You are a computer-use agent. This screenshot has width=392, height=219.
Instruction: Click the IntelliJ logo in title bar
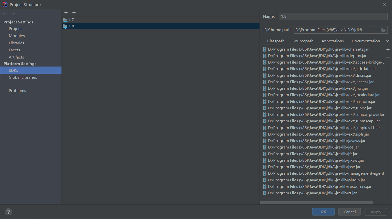pyautogui.click(x=5, y=4)
